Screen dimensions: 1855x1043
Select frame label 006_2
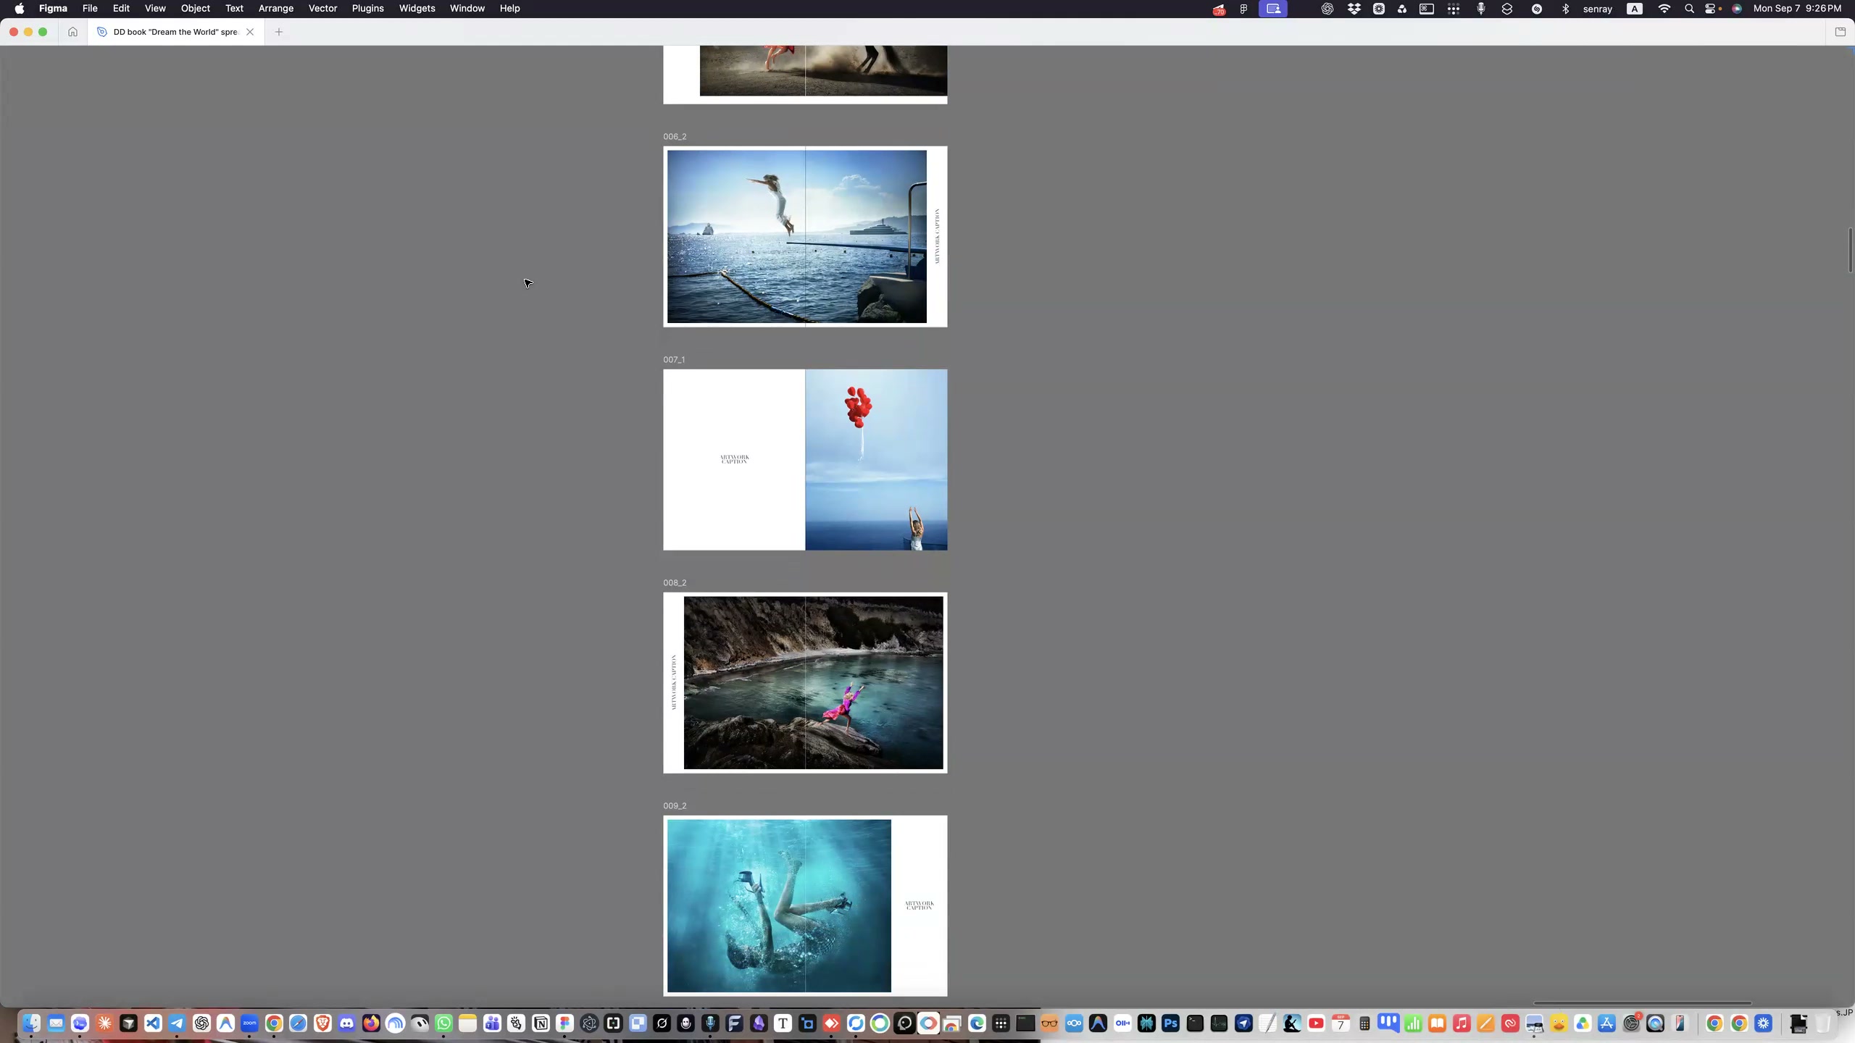coord(675,137)
